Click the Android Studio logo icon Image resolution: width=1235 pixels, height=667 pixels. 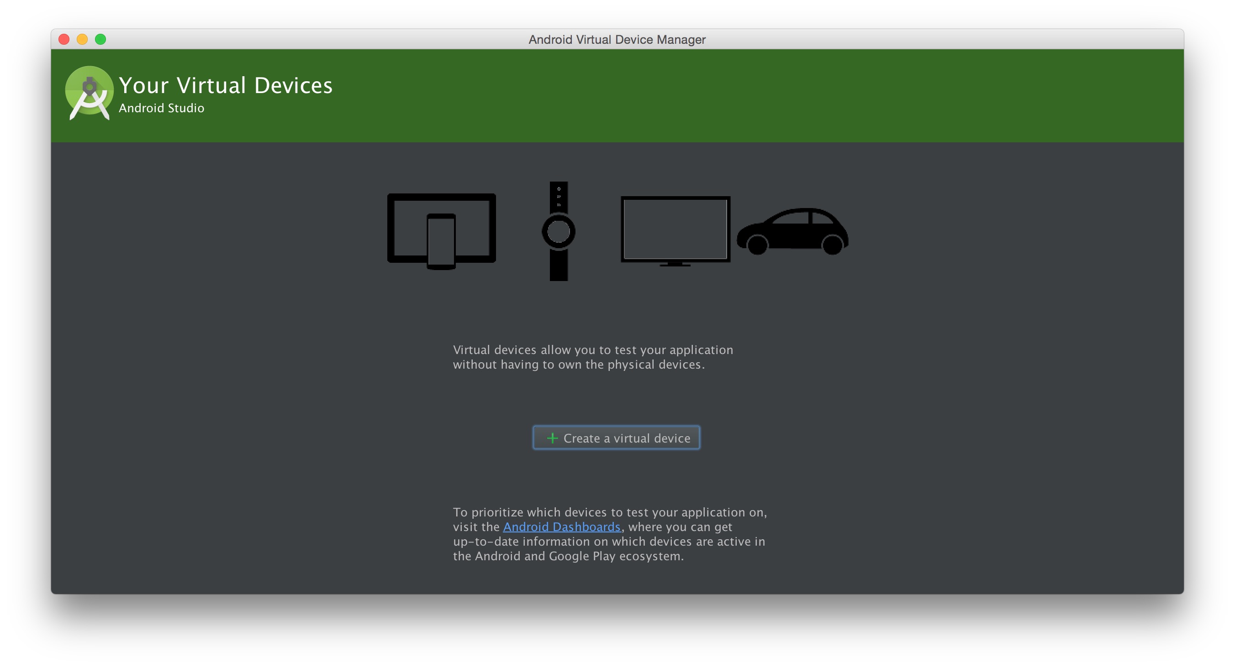click(x=89, y=93)
